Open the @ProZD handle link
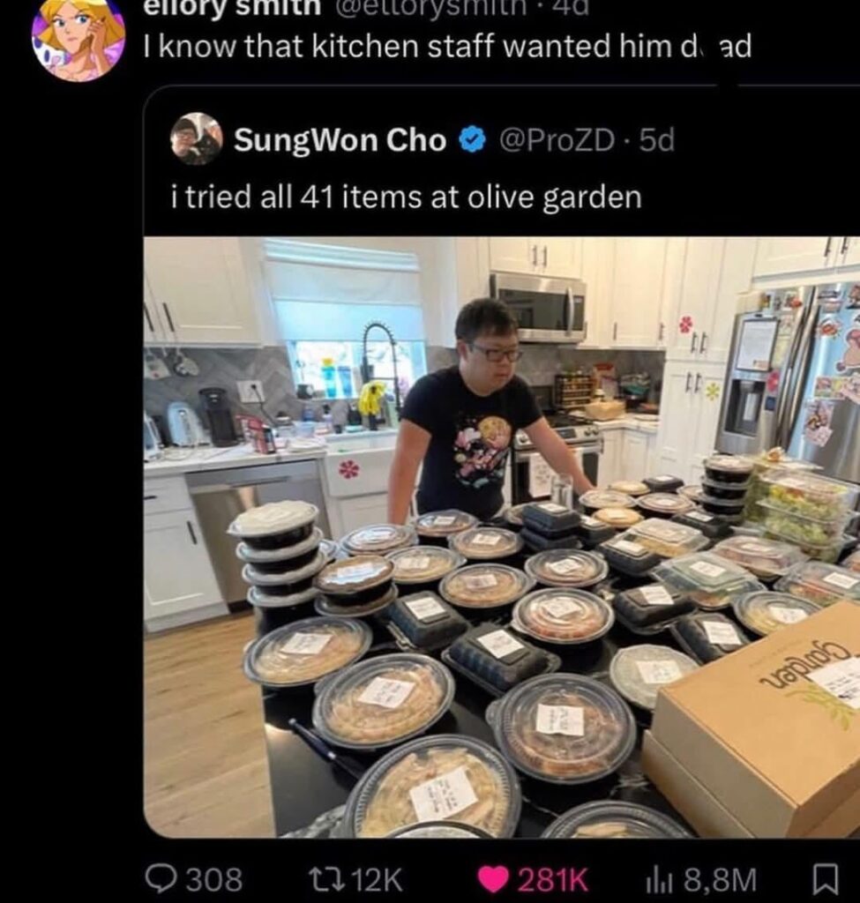The width and height of the screenshot is (860, 903). tap(557, 140)
